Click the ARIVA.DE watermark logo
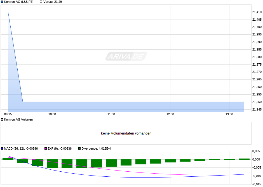 tap(126, 56)
